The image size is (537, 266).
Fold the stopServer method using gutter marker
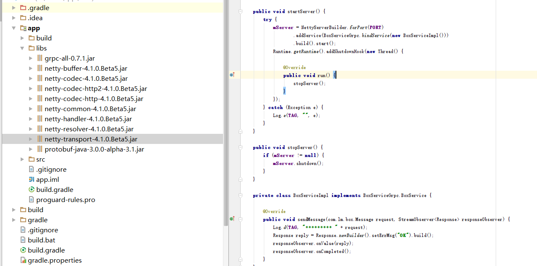coord(240,147)
